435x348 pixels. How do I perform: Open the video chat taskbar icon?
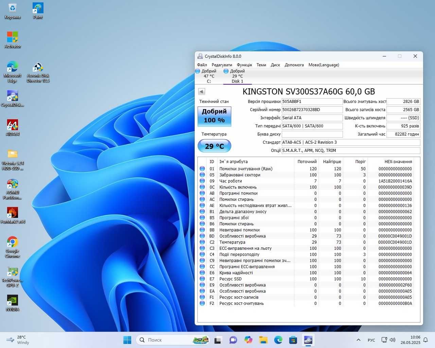pyautogui.click(x=233, y=340)
